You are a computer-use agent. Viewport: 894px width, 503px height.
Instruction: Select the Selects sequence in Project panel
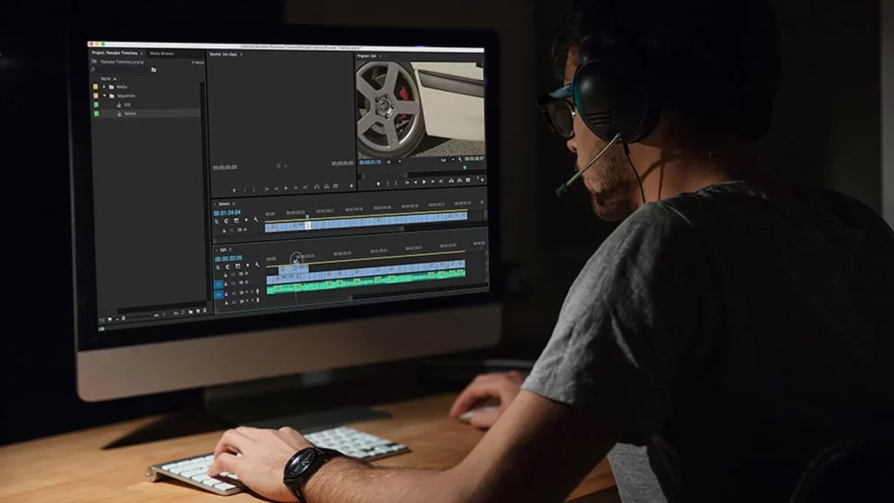click(x=129, y=114)
